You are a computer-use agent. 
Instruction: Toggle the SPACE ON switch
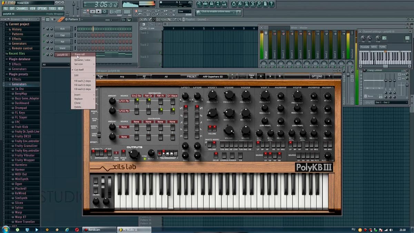click(124, 152)
